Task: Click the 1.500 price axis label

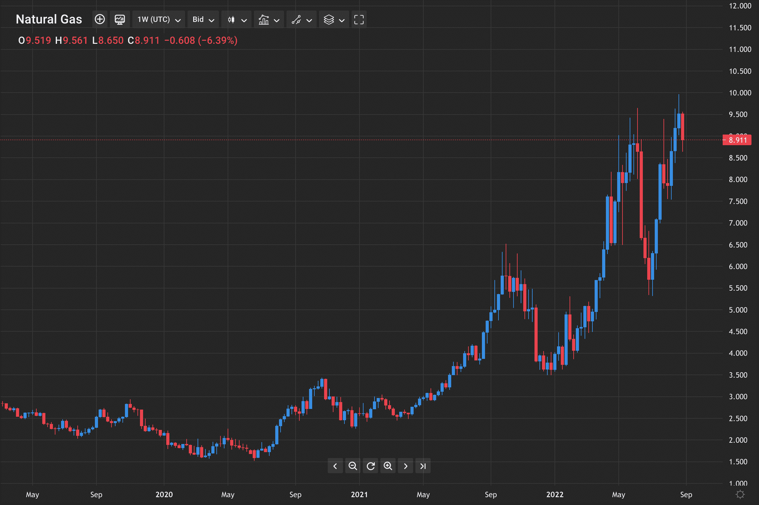Action: tap(738, 462)
